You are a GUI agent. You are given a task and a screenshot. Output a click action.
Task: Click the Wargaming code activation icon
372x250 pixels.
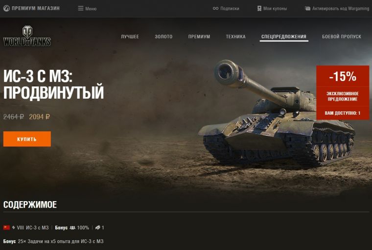tap(307, 8)
